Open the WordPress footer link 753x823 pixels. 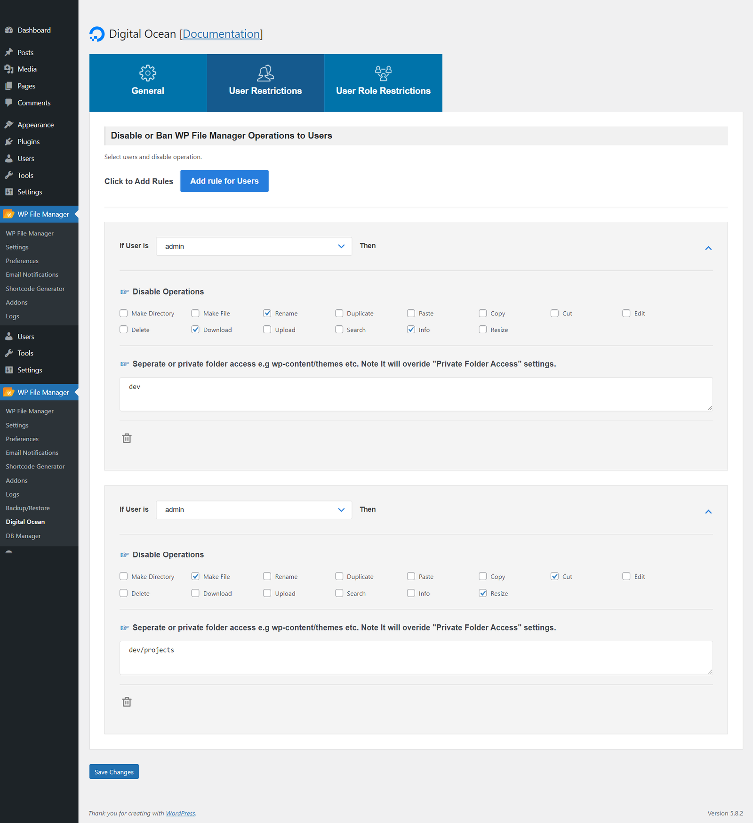[x=180, y=813]
